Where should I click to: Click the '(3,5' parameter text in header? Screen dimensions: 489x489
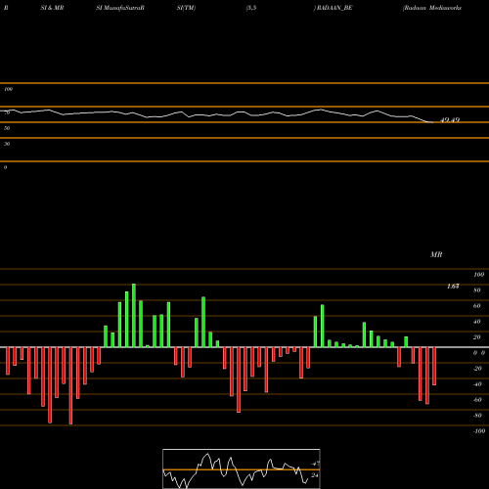click(x=251, y=8)
